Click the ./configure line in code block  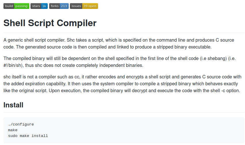tap(21, 124)
